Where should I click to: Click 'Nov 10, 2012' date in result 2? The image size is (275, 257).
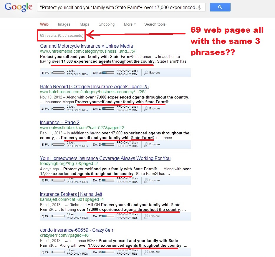click(51, 97)
